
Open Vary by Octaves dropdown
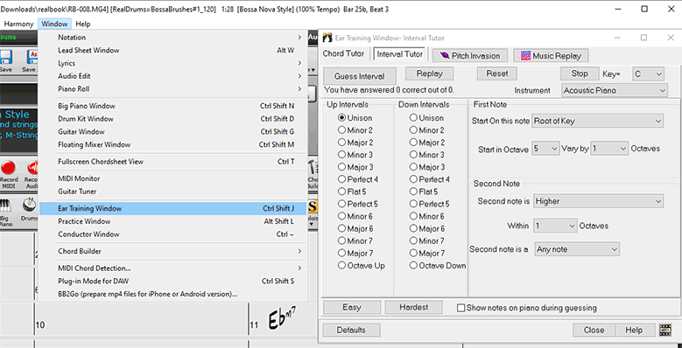coord(609,149)
